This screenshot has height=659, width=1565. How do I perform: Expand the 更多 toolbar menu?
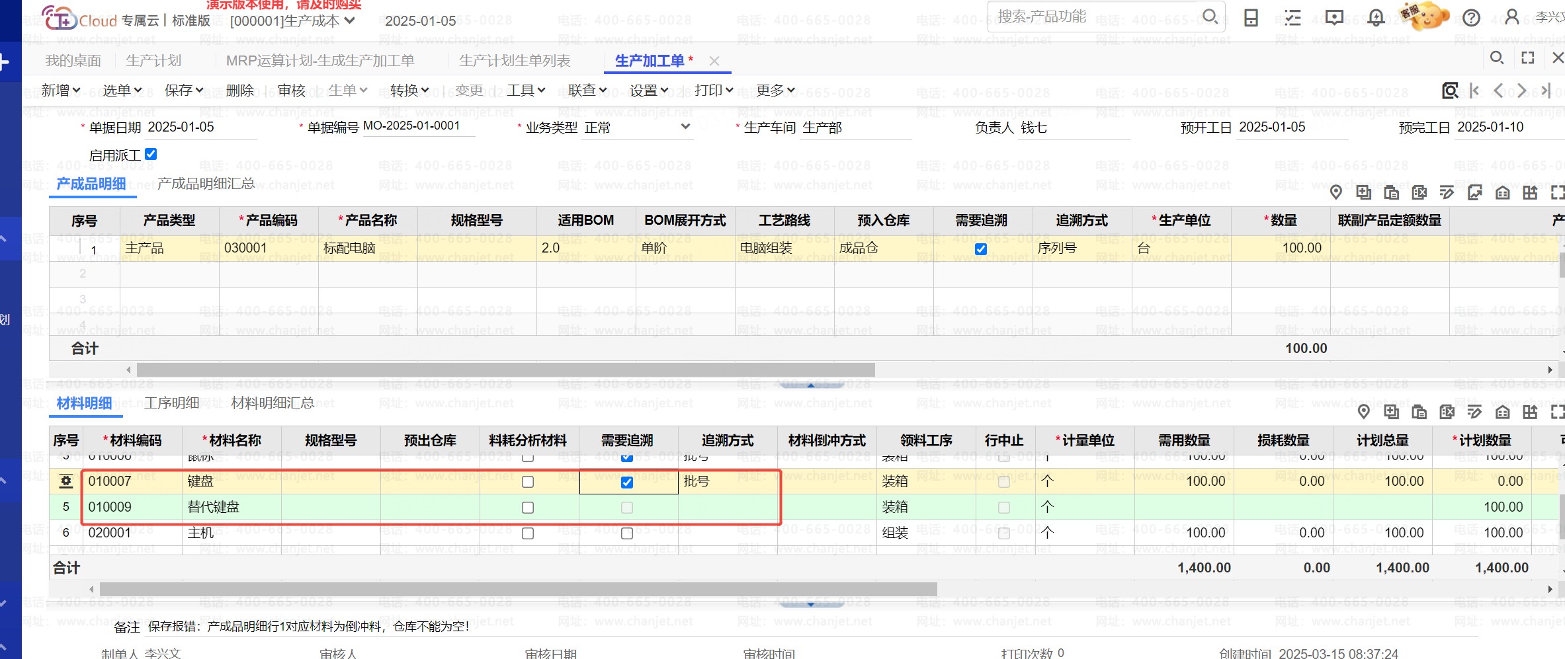(x=775, y=91)
